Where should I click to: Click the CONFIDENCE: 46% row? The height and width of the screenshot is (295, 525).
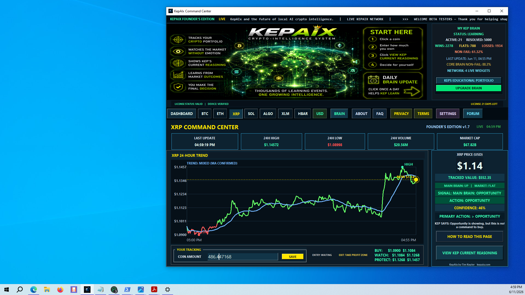pyautogui.click(x=469, y=208)
